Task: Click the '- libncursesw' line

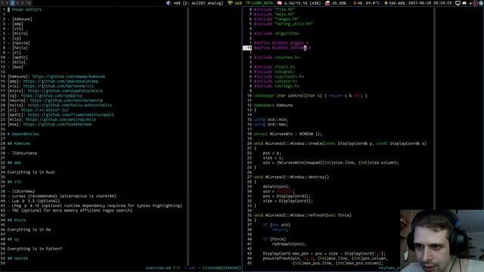Action: click(22, 153)
